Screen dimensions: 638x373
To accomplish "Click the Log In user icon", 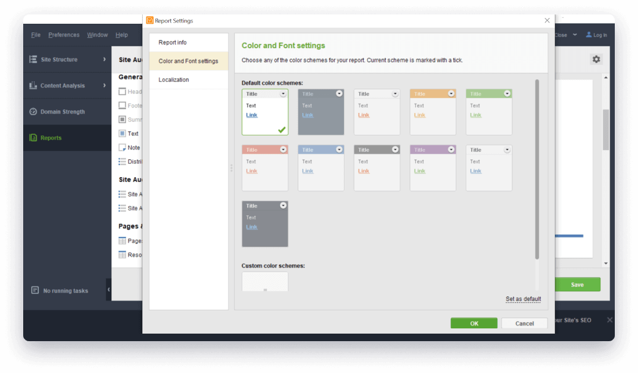I will tap(589, 35).
